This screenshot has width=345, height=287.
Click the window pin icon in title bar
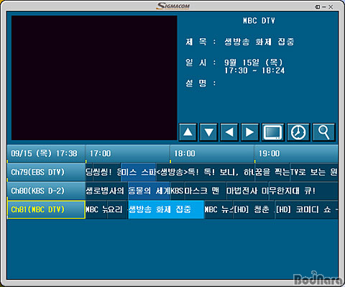(317, 7)
